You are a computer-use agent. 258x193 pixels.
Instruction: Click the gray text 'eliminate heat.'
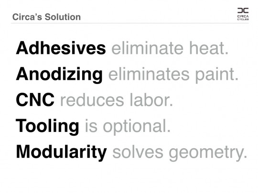point(170,48)
